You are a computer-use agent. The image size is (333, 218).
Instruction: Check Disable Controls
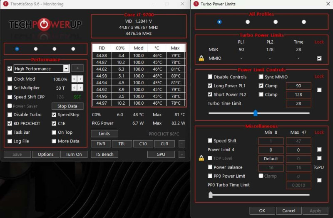210,77
